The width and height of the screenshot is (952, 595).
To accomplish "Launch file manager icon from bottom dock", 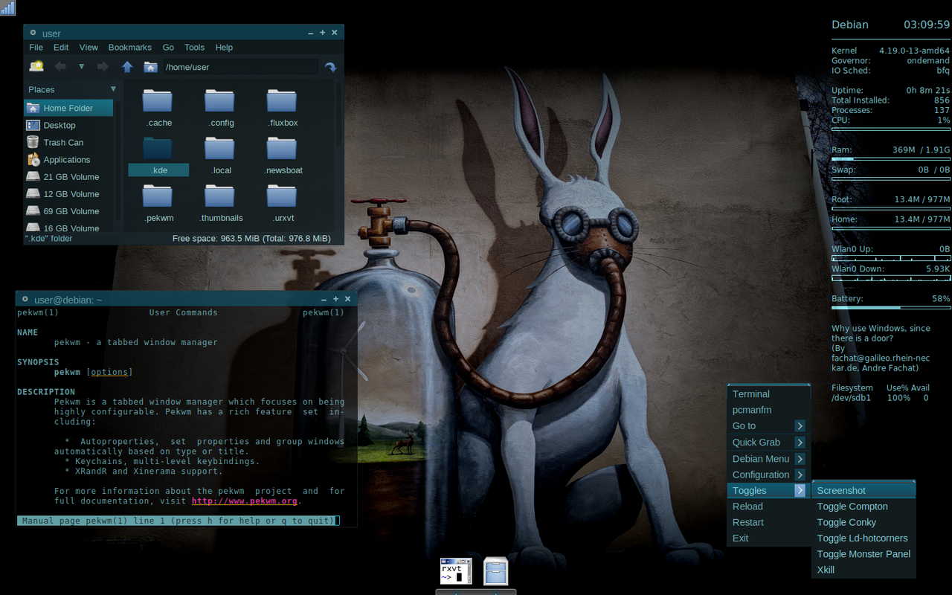I will [x=495, y=570].
